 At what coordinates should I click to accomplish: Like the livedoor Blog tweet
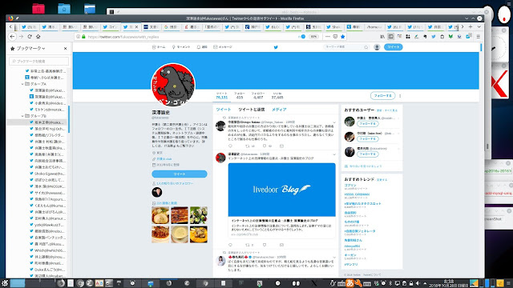pos(265,245)
